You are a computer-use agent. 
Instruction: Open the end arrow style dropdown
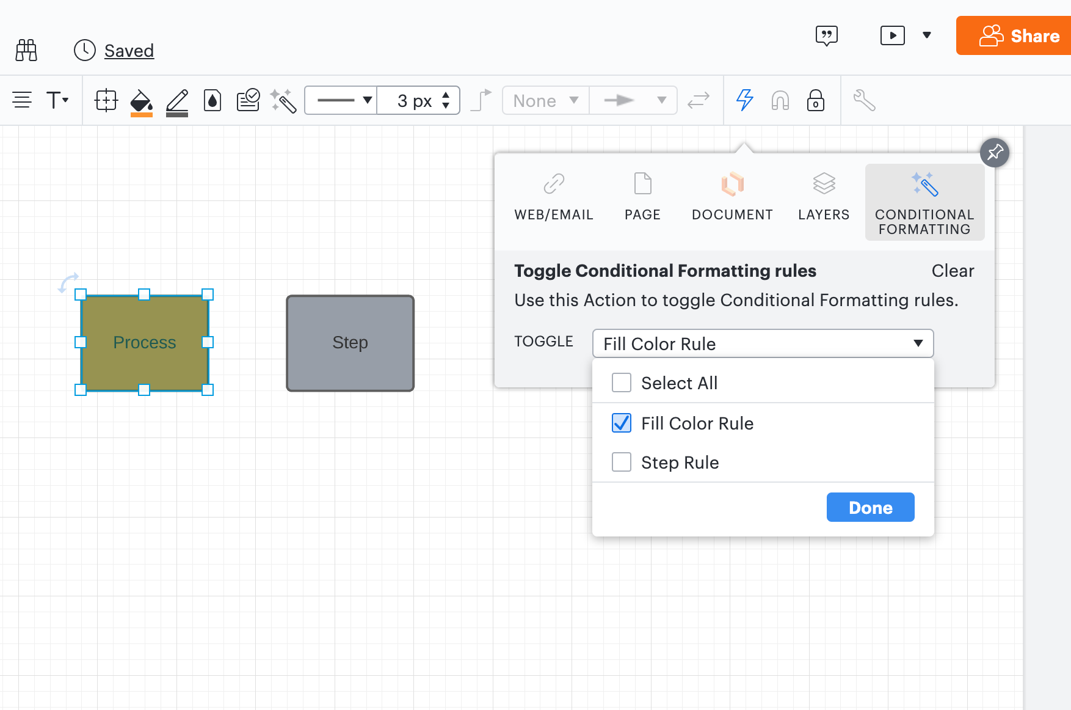pos(633,100)
